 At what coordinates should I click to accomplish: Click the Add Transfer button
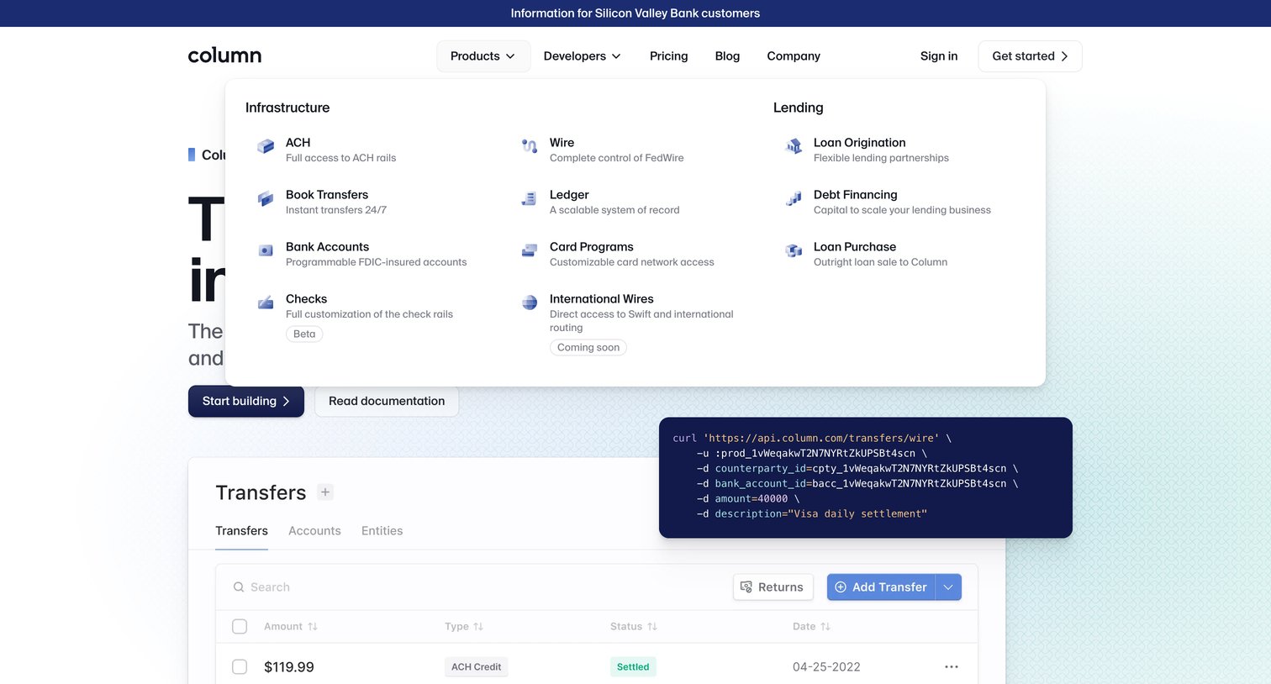pos(881,587)
